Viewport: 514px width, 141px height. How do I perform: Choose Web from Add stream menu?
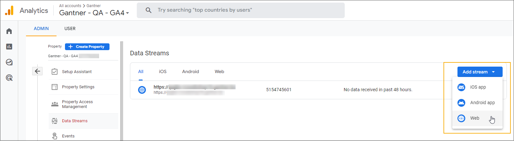477,118
